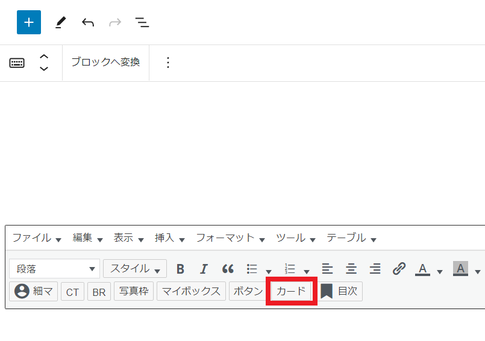
Task: Click the 目次 bookmark button
Action: click(339, 291)
